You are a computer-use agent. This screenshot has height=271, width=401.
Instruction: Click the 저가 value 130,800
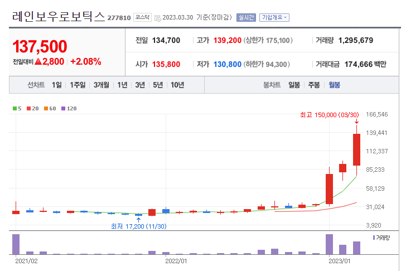[x=228, y=64]
